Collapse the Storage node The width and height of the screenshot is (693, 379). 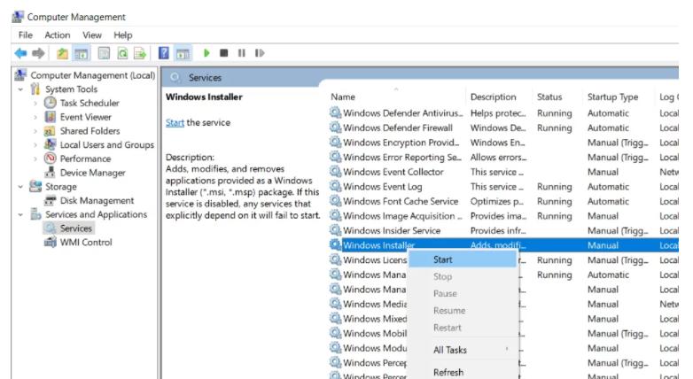(x=20, y=187)
